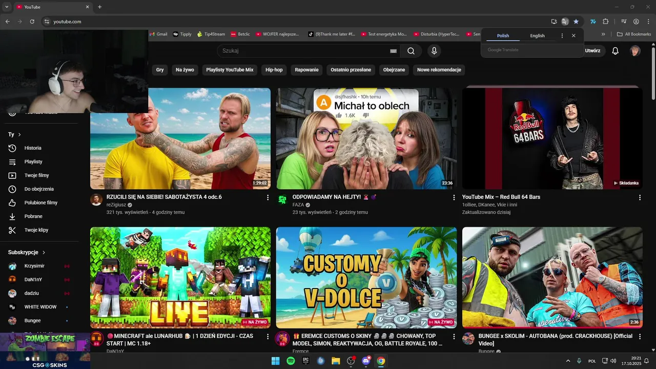The image size is (656, 369).
Task: Open WHITE WIDOW subscription channel
Action: [41, 307]
